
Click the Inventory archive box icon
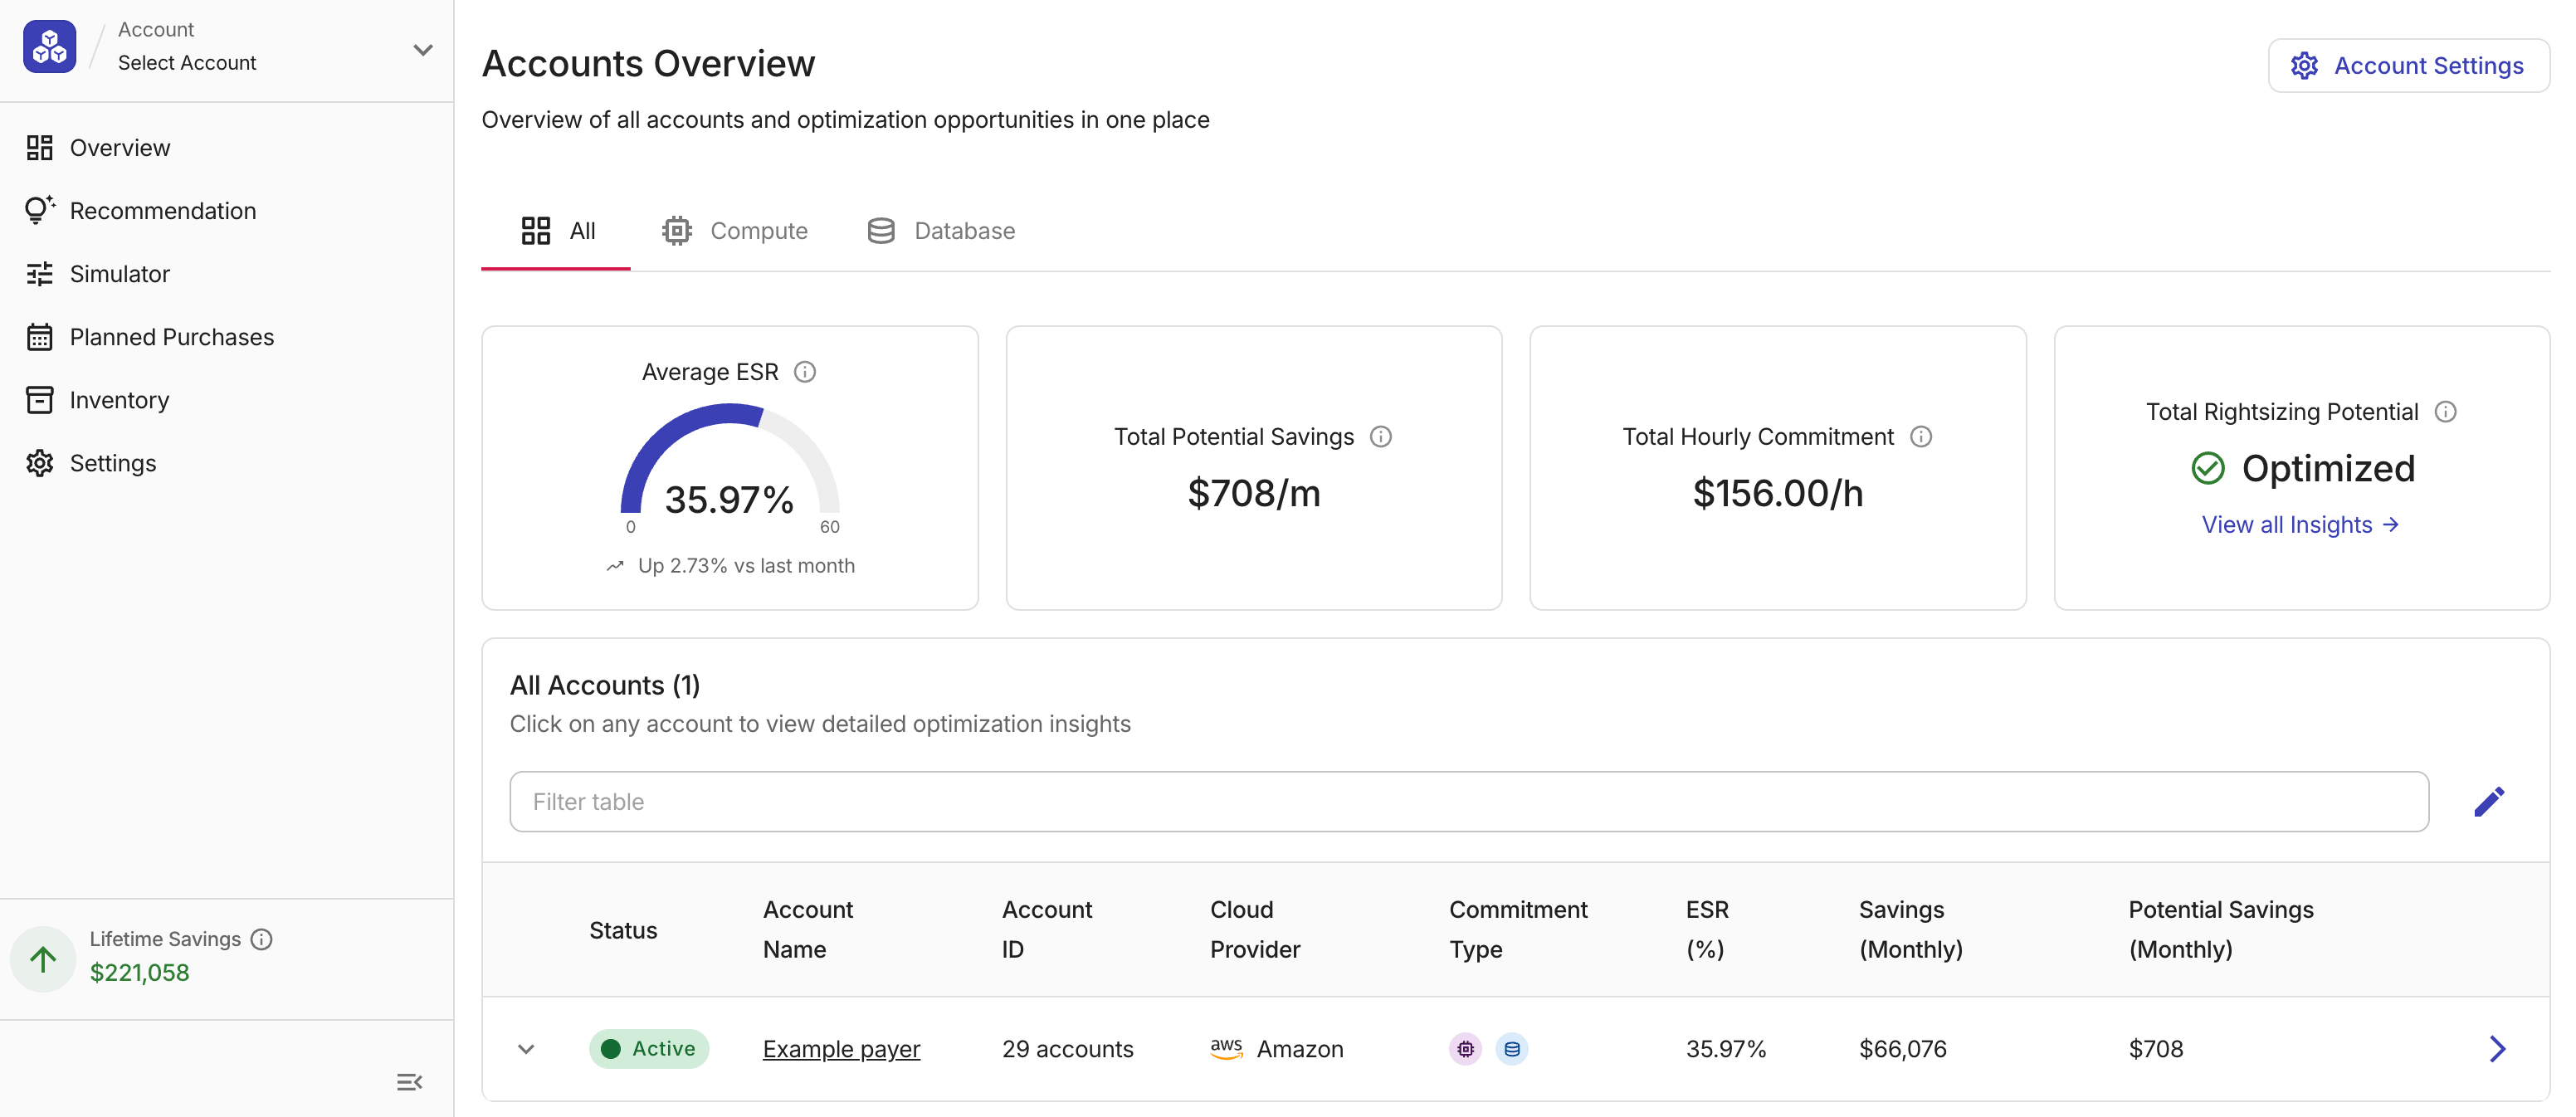[x=39, y=400]
